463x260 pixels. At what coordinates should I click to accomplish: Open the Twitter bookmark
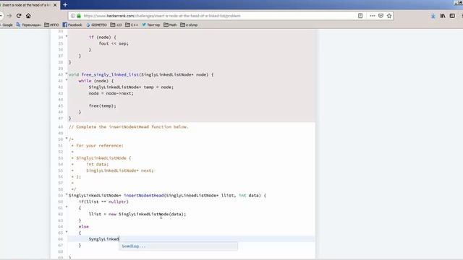[151, 25]
